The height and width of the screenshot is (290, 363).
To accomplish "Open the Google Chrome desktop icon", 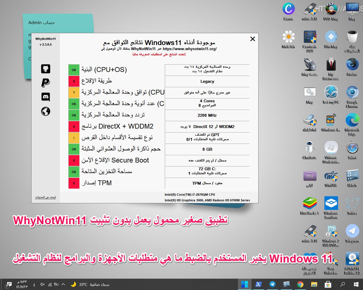I will click(352, 96).
